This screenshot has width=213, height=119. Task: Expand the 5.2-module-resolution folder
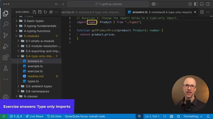pos(36,46)
